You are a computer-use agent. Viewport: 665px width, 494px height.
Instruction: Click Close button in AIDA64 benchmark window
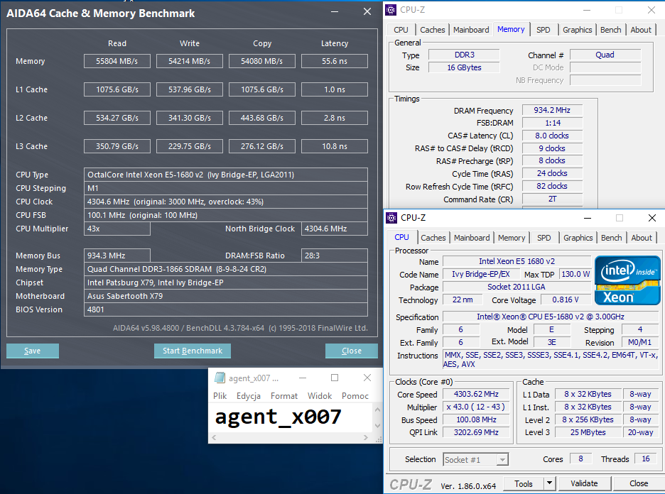[351, 351]
